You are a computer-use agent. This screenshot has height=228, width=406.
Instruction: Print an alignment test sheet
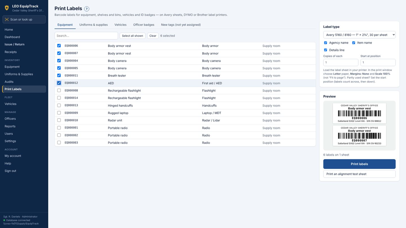click(359, 174)
